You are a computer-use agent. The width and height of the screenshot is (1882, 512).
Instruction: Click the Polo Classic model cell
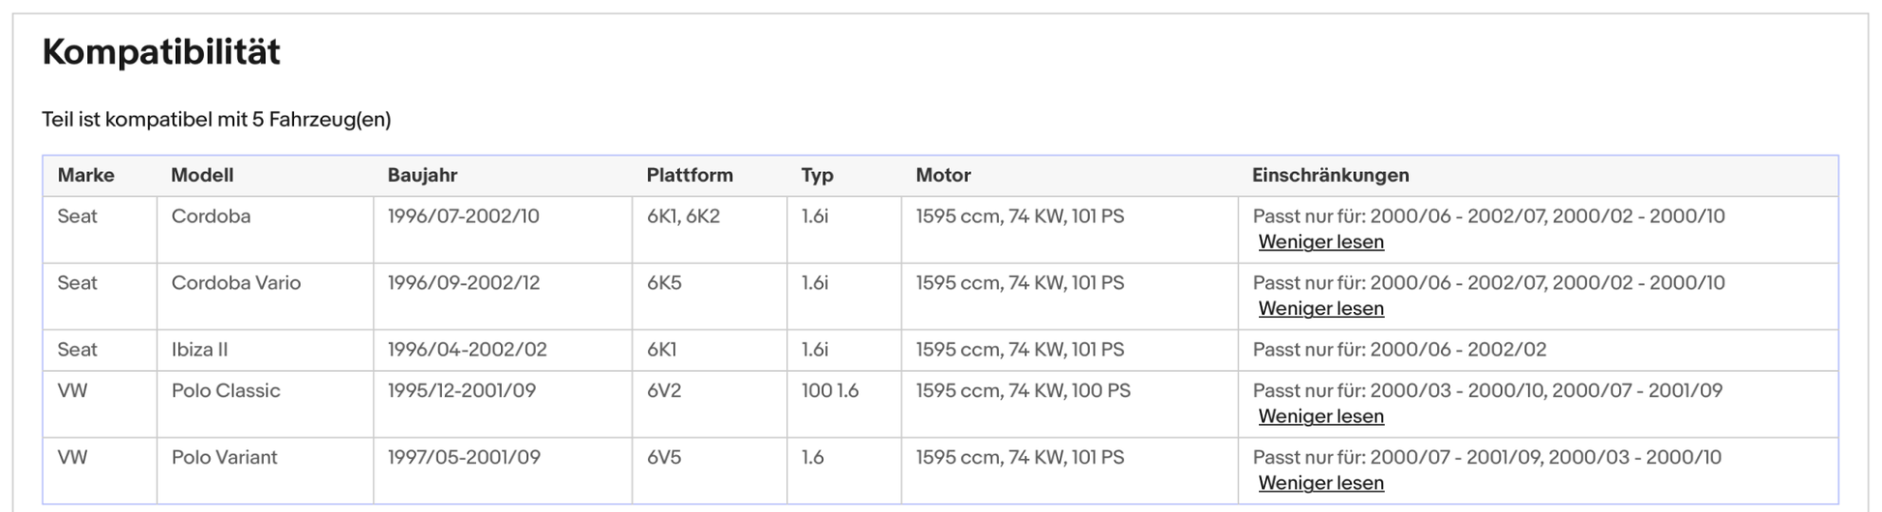click(225, 391)
